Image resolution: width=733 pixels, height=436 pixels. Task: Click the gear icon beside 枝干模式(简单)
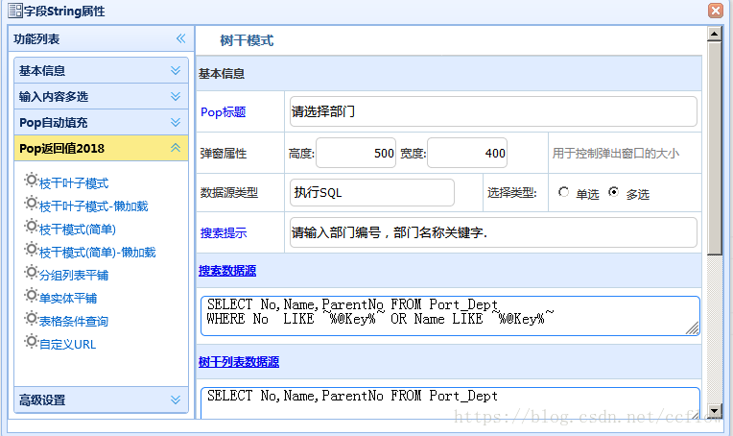pyautogui.click(x=32, y=227)
